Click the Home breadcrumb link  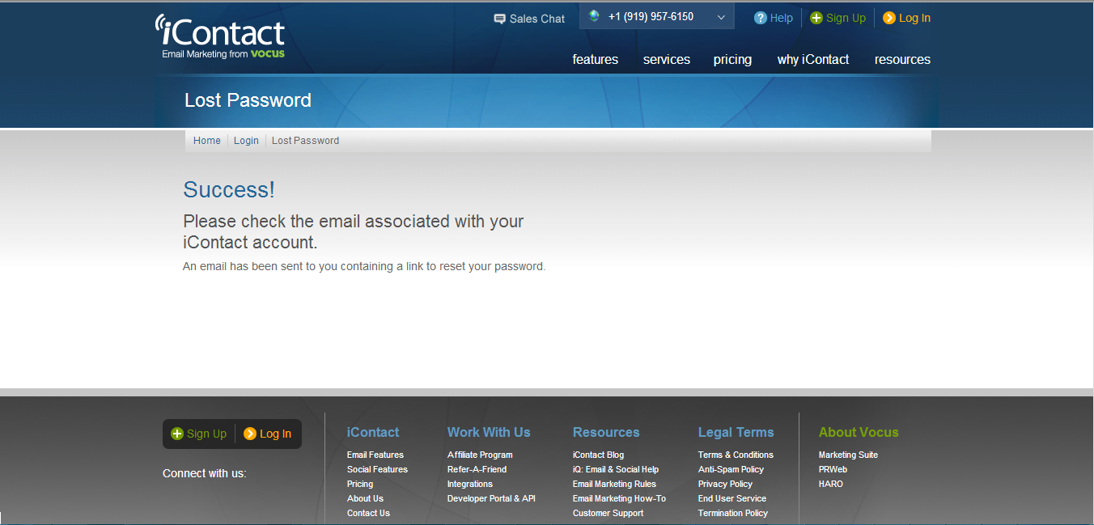[206, 140]
